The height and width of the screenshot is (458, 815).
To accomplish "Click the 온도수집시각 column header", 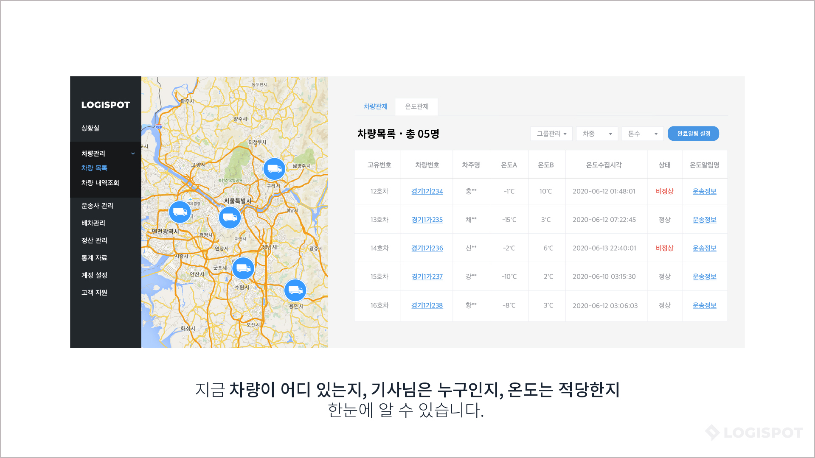I will tap(604, 165).
